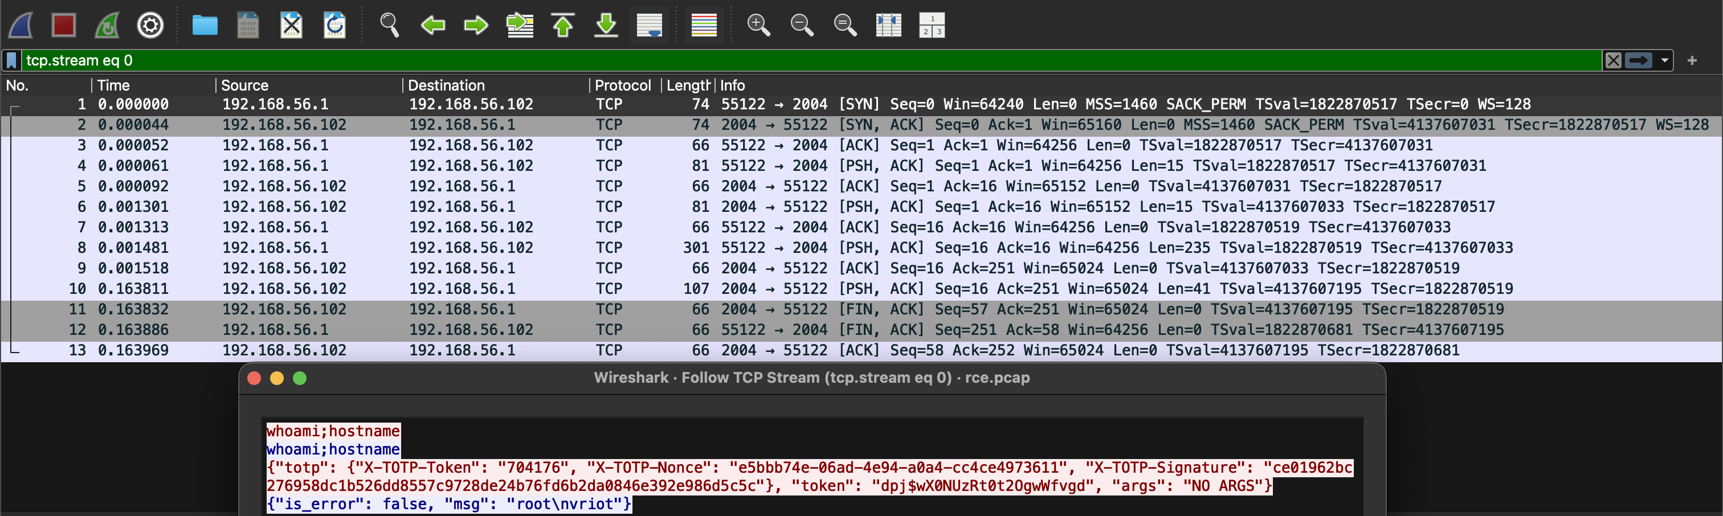Click red client text whoami;hostname
1723x516 pixels.
coord(333,431)
